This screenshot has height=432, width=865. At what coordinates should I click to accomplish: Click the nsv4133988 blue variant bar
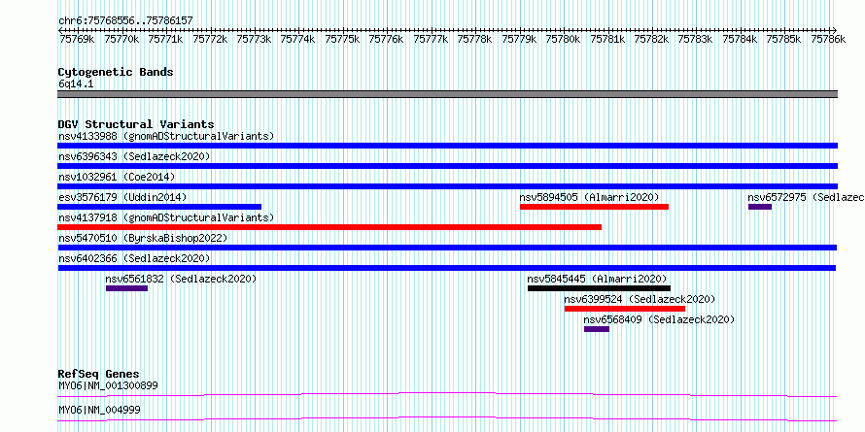pos(447,146)
